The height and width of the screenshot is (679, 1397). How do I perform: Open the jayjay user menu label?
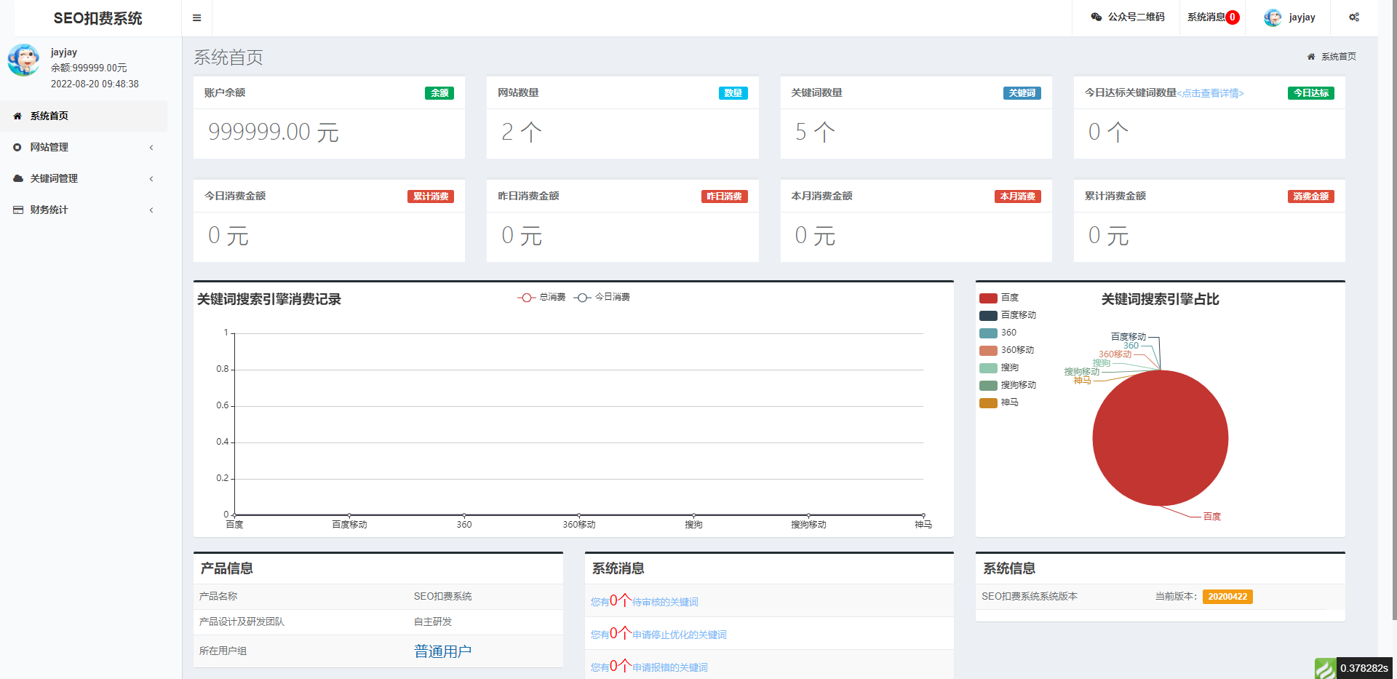(1302, 17)
